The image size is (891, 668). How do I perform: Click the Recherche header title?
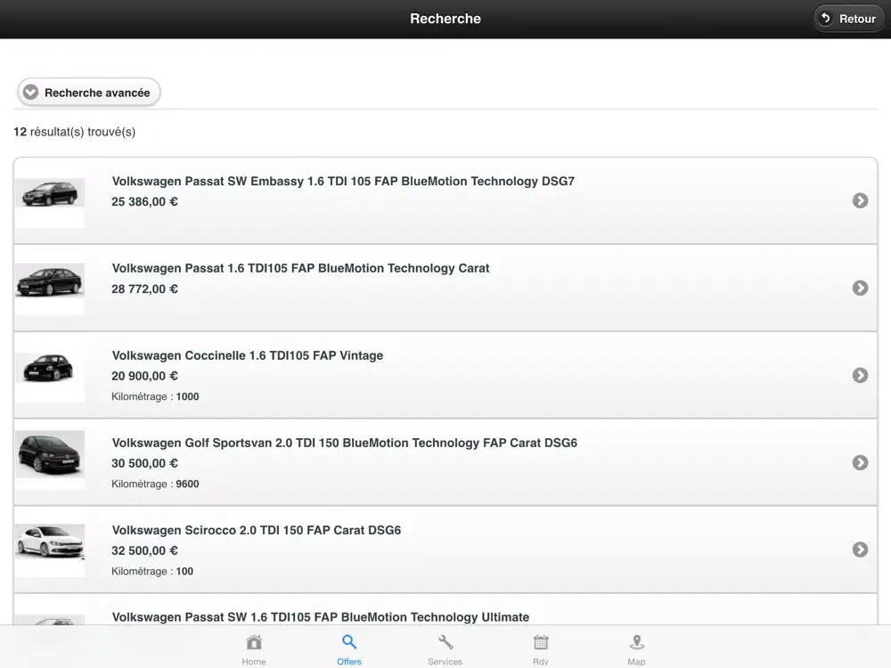[x=445, y=19]
